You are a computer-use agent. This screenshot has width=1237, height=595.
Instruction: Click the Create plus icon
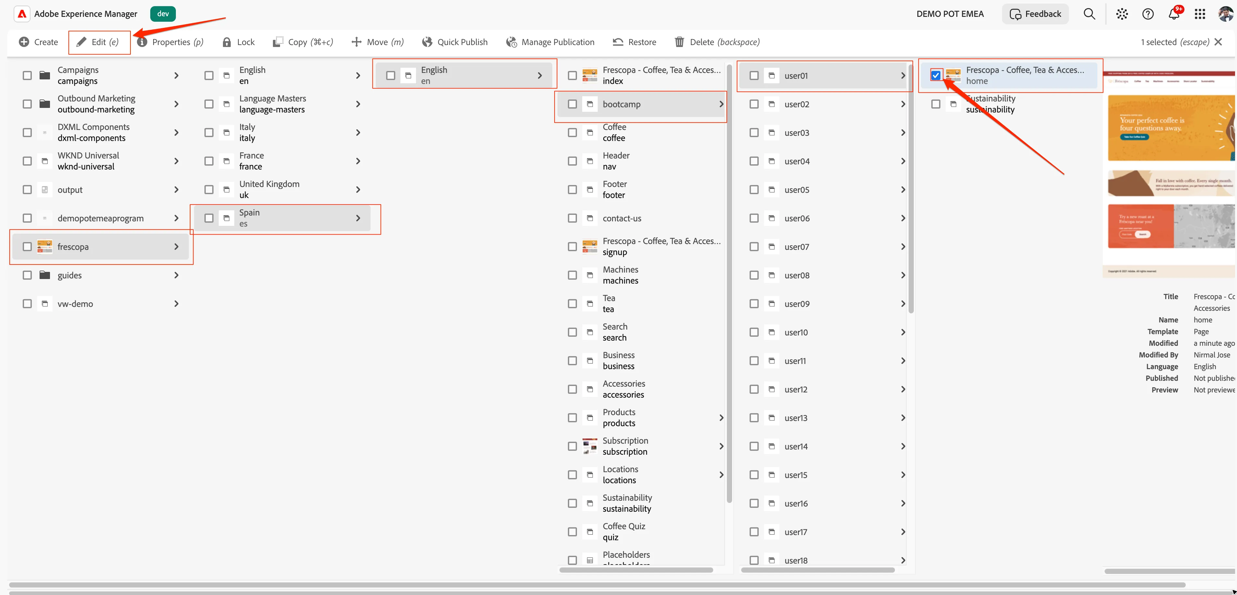click(24, 42)
